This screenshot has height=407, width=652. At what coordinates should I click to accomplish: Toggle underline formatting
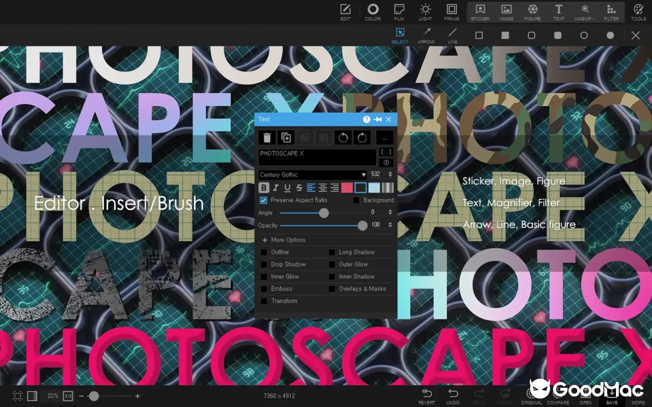287,188
